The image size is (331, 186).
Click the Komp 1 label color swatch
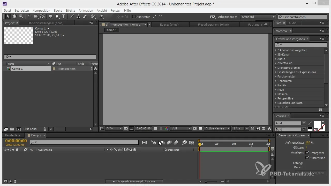(54, 69)
